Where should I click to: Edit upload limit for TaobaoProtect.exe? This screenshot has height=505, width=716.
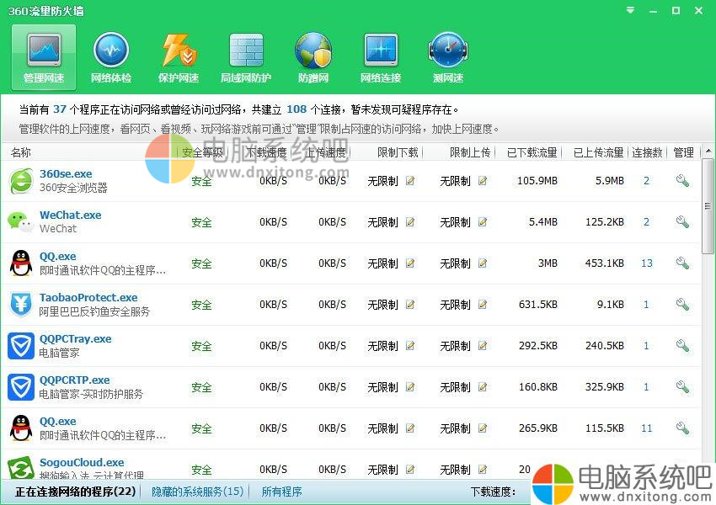483,305
